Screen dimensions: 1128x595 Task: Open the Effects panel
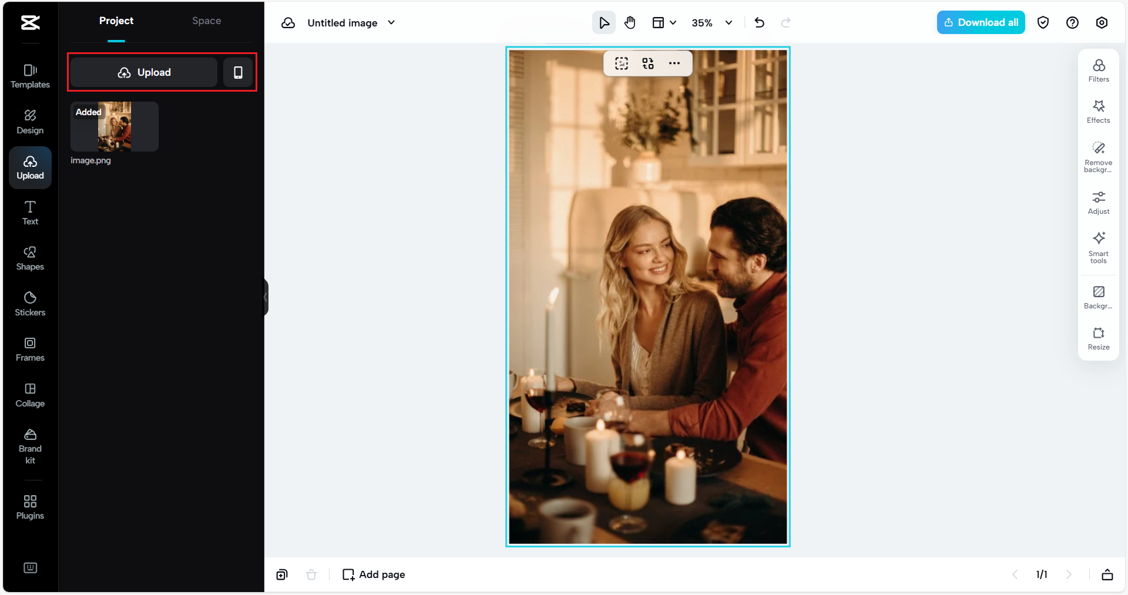1098,111
